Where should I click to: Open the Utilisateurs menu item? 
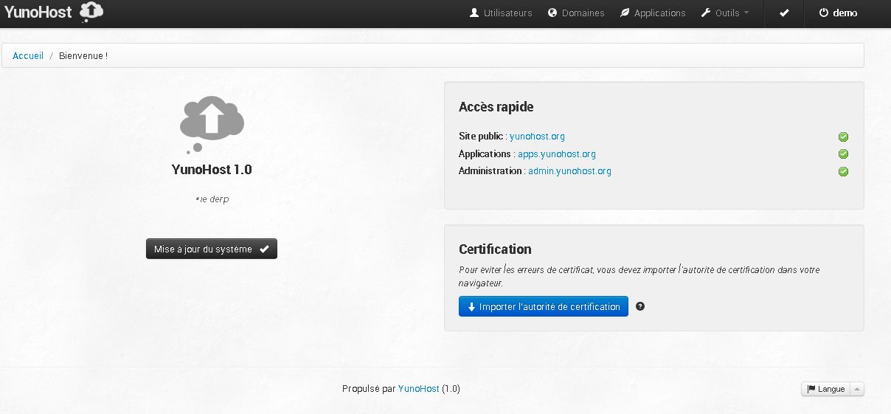501,13
